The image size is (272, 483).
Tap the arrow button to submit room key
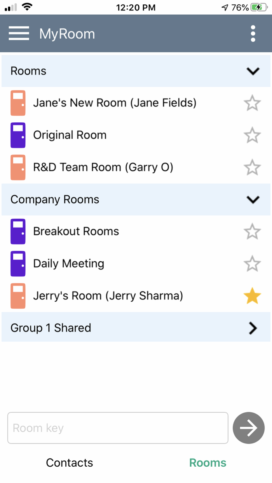tap(249, 428)
